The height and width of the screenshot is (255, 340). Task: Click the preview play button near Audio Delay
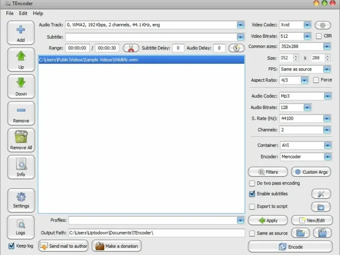pyautogui.click(x=236, y=48)
